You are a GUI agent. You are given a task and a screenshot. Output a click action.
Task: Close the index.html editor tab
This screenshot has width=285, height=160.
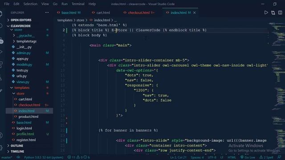coord(195,12)
